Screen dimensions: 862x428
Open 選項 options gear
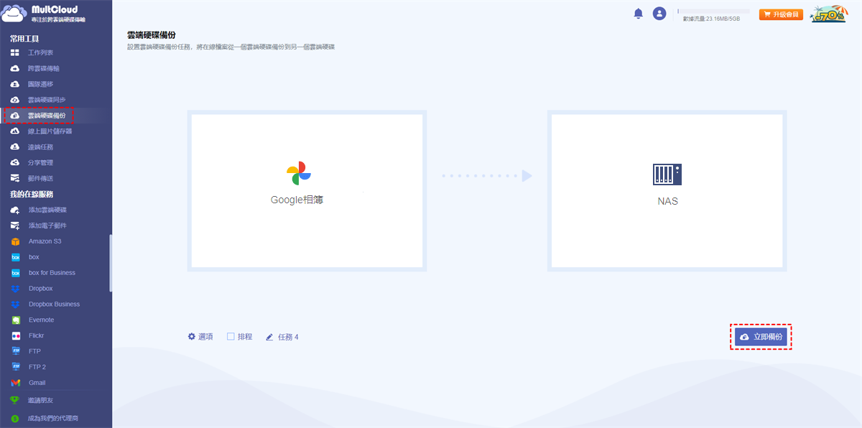coord(200,337)
